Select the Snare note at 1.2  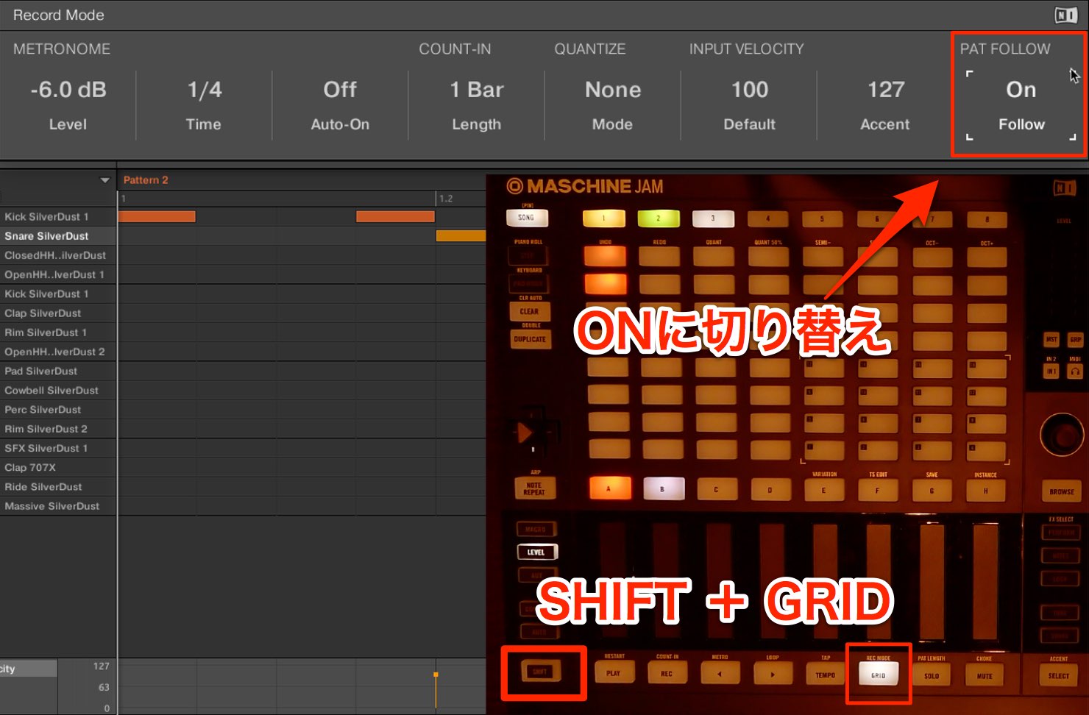click(461, 235)
